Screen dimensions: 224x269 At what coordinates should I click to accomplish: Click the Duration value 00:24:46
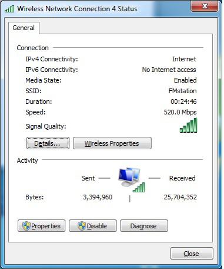click(x=183, y=101)
